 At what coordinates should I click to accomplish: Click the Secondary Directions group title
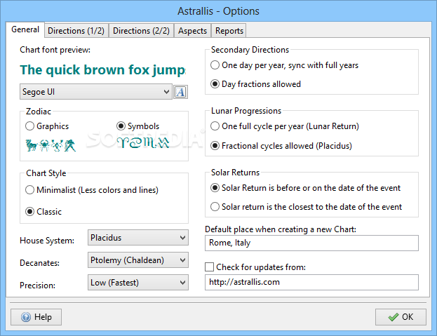coord(250,50)
